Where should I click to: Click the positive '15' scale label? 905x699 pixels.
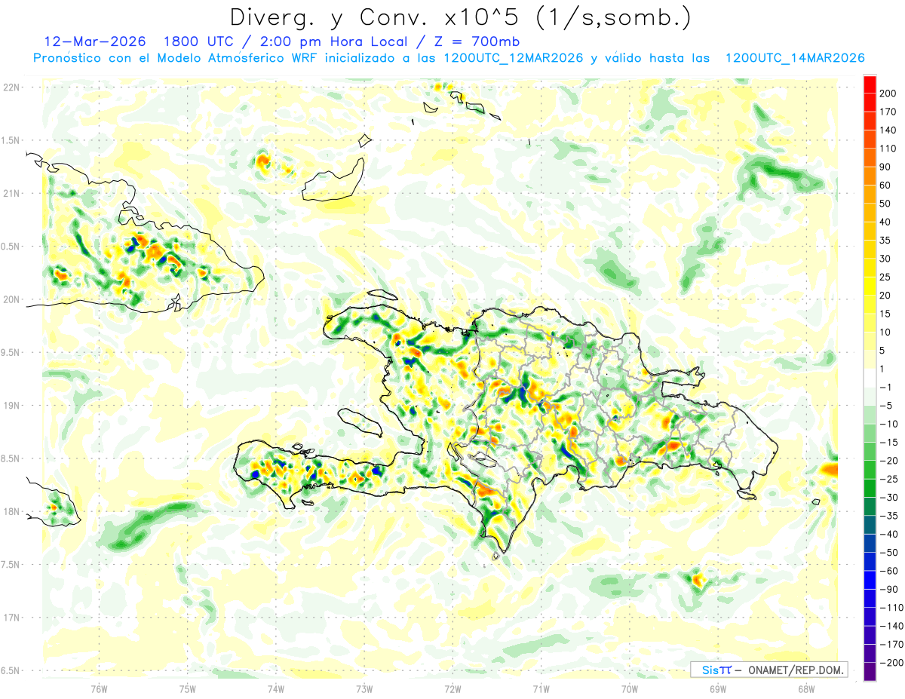tap(886, 314)
